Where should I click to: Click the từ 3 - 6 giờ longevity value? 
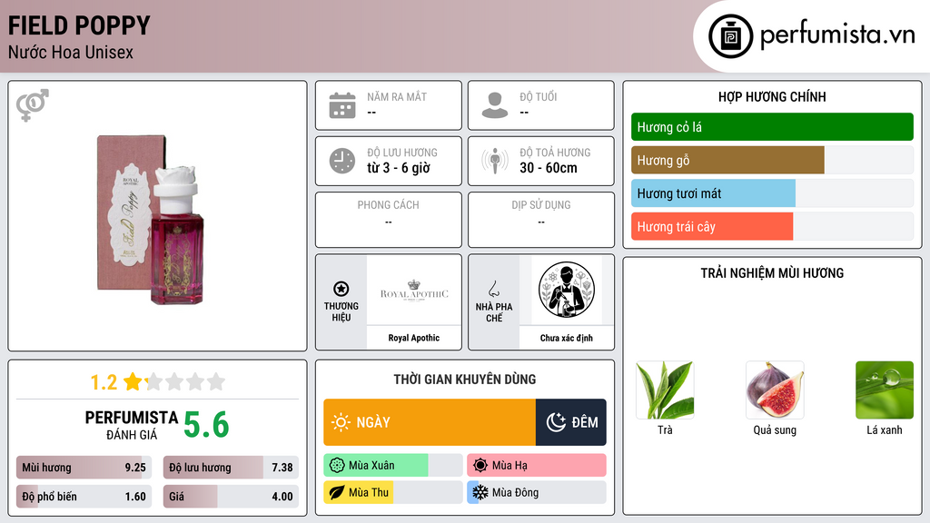(x=399, y=168)
